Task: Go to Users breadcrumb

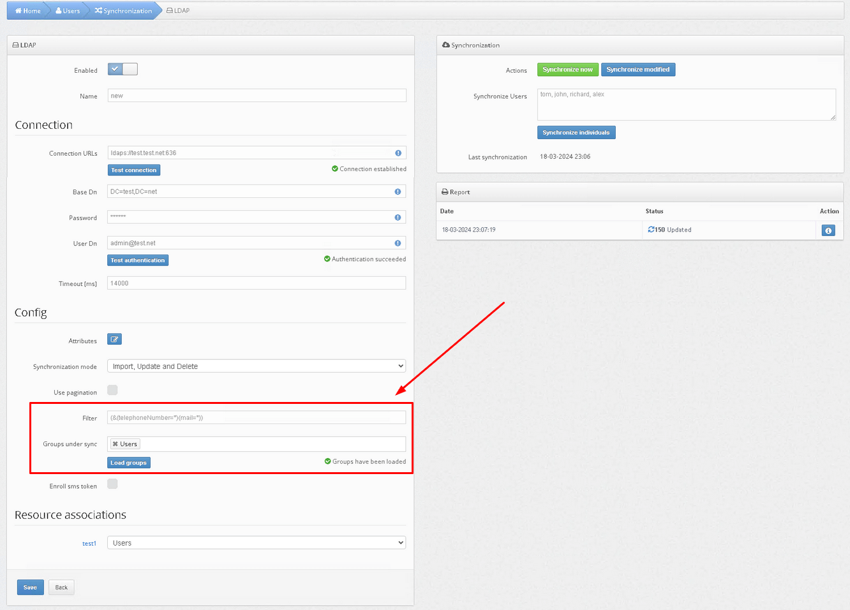Action: pos(68,11)
